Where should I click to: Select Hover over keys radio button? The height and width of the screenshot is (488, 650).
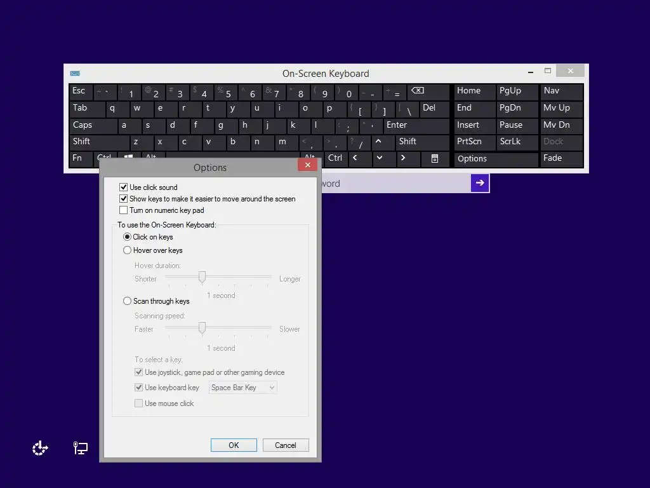[x=127, y=250]
